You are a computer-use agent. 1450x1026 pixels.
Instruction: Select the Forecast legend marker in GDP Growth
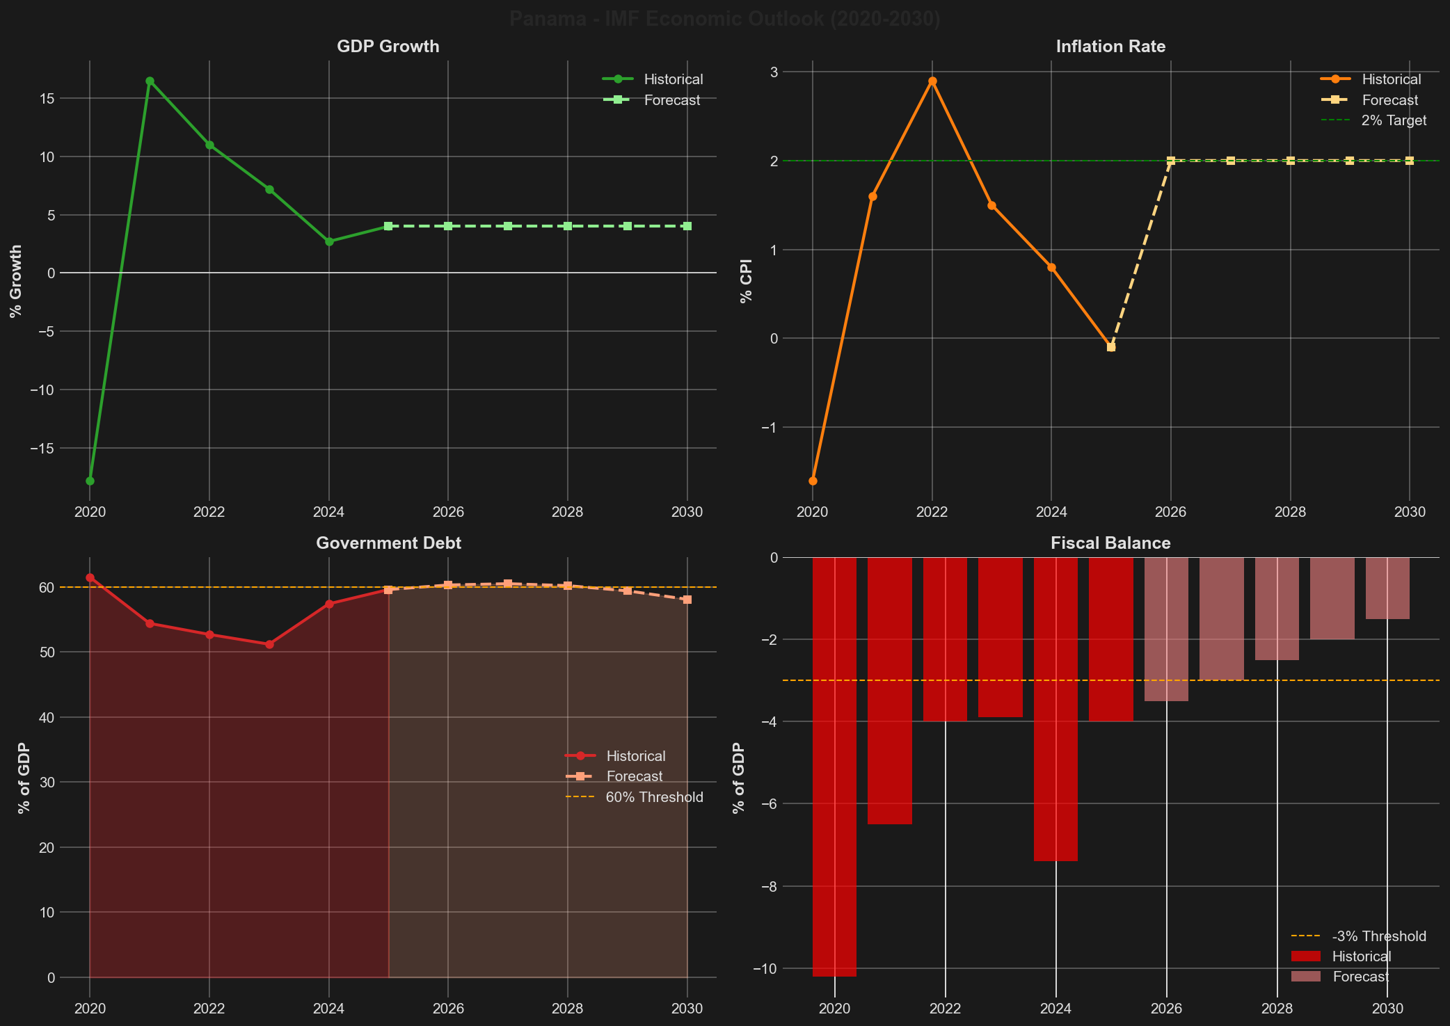(619, 99)
